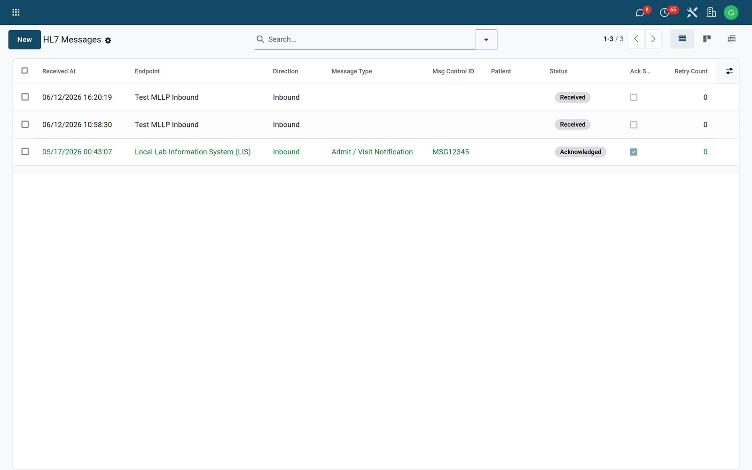752x470 pixels.
Task: Click Test MLLP Inbound in 16:20:19 row
Action: click(x=166, y=97)
